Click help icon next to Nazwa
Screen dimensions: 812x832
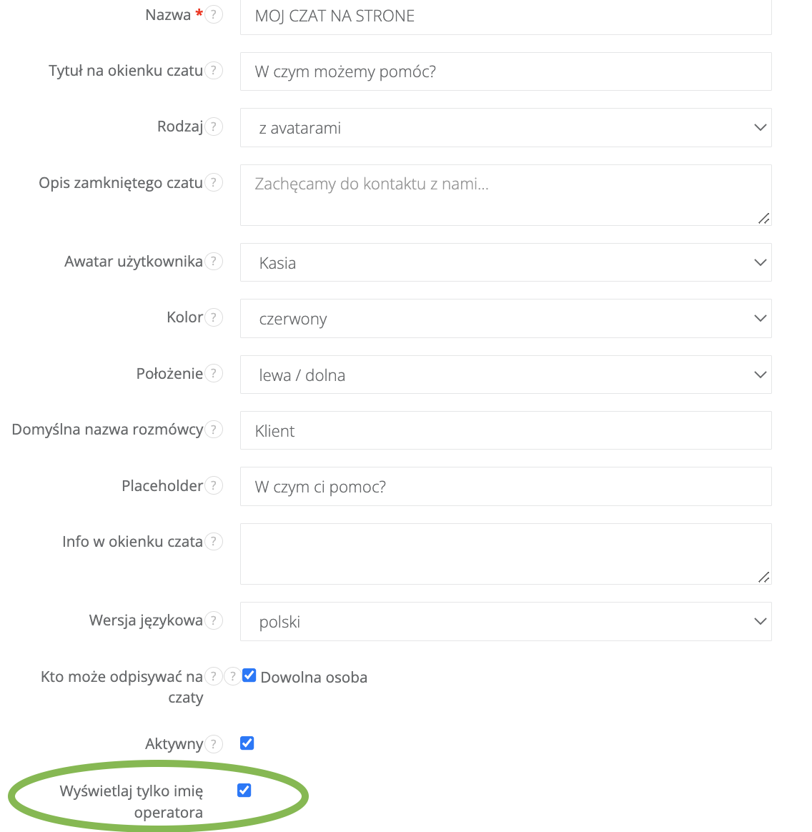point(213,15)
